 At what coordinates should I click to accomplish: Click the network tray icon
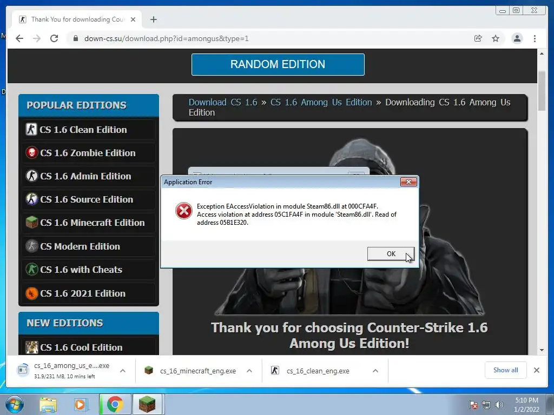point(486,405)
